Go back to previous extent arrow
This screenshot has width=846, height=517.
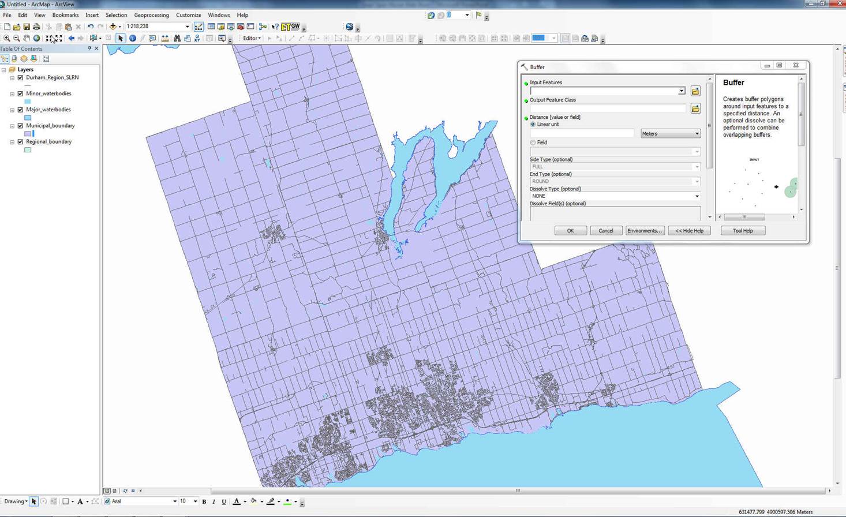pyautogui.click(x=71, y=39)
